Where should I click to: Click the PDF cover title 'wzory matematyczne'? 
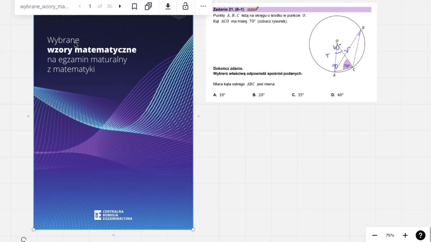[92, 50]
